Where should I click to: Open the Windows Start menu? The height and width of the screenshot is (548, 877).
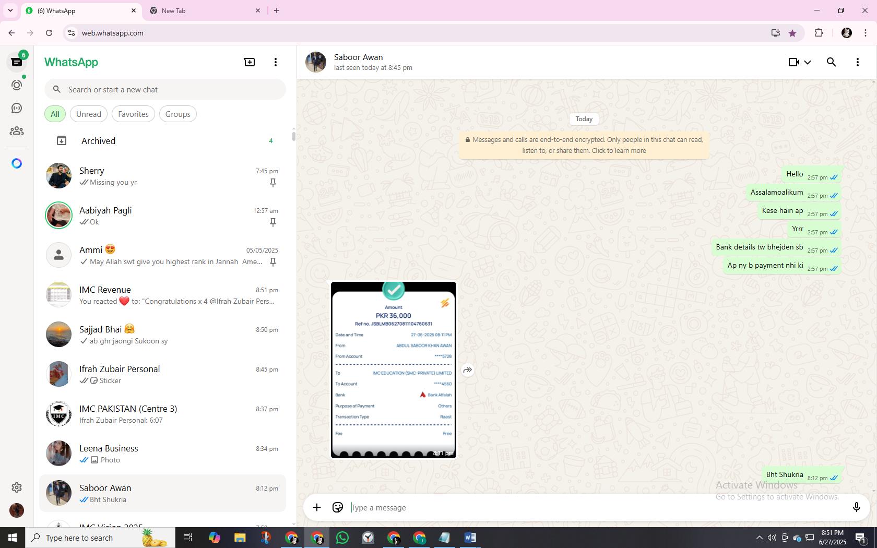[13, 538]
